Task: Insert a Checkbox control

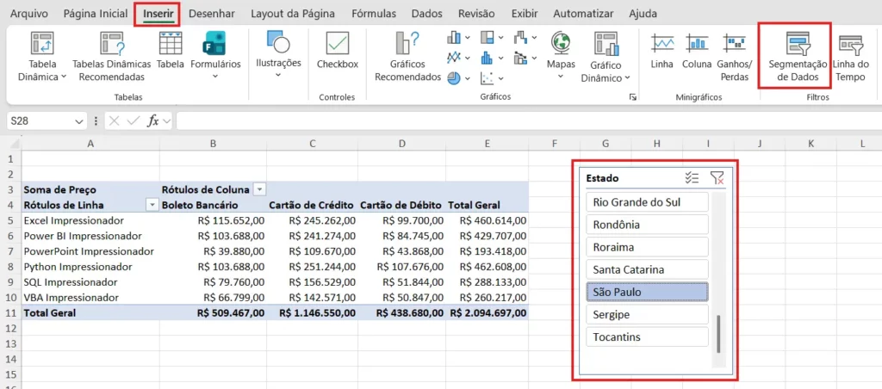Action: pyautogui.click(x=338, y=51)
